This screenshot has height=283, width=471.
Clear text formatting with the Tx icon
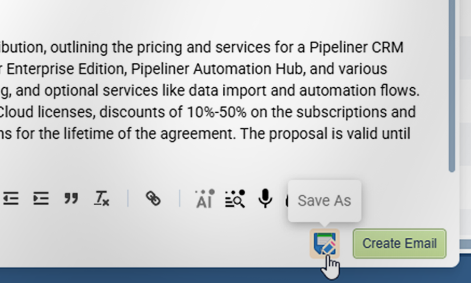tap(101, 199)
